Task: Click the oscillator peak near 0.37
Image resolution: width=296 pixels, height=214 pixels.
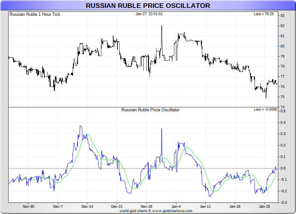Action: click(80, 126)
